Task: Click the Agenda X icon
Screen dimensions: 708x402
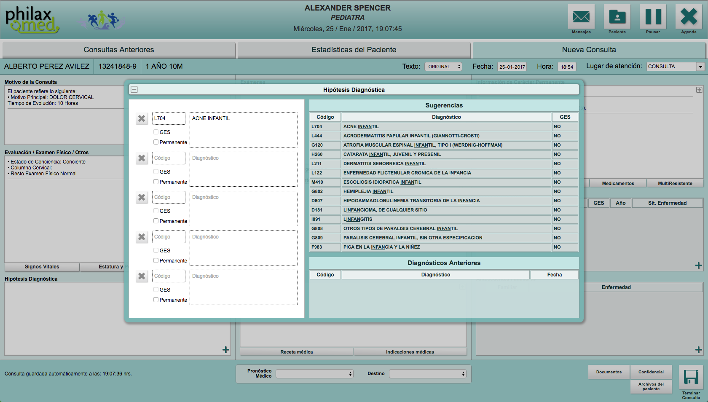Action: 689,17
